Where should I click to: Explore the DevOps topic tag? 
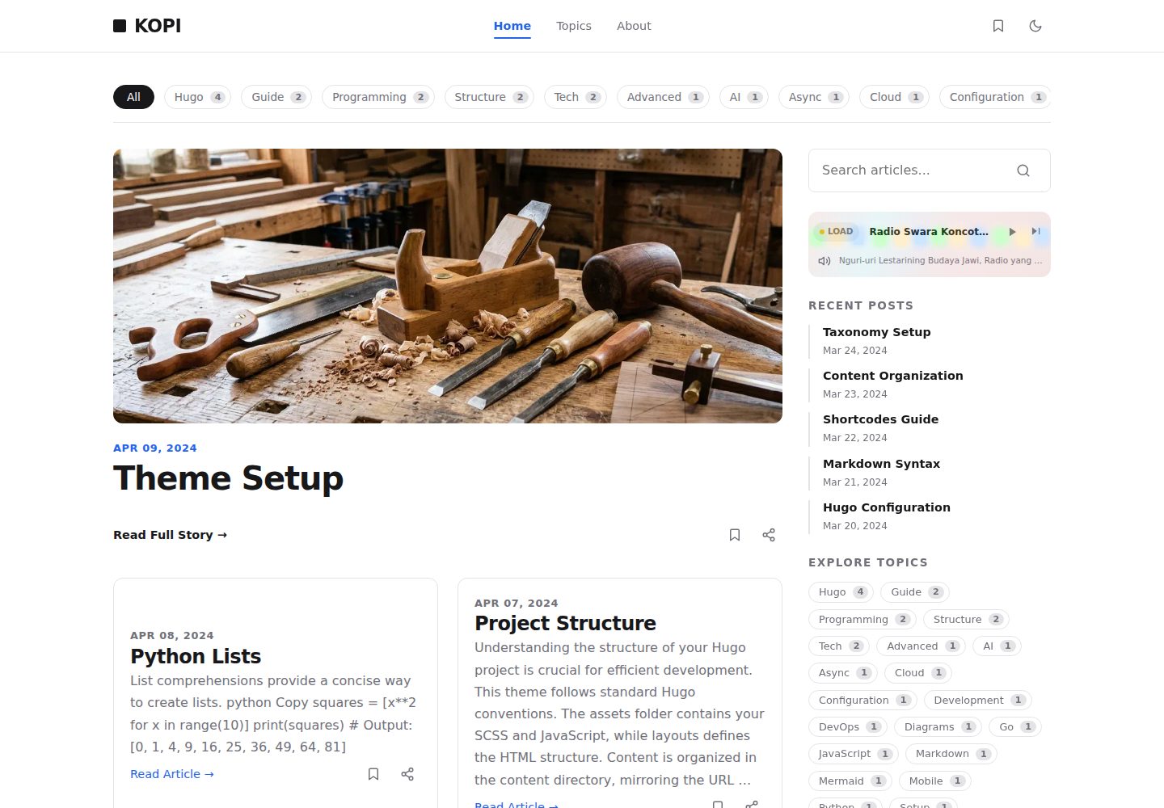click(x=848, y=727)
